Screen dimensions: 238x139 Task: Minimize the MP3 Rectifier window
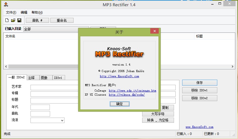[x=212, y=4]
